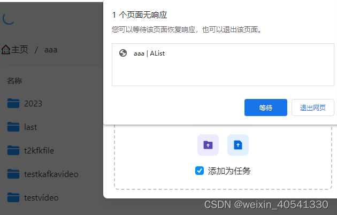
Task: Click the home house icon in breadcrumb
Action: 5,50
